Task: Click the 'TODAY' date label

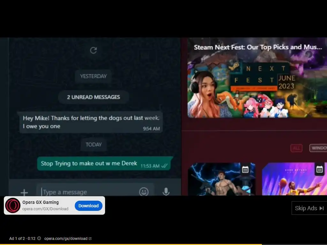Action: 94,145
